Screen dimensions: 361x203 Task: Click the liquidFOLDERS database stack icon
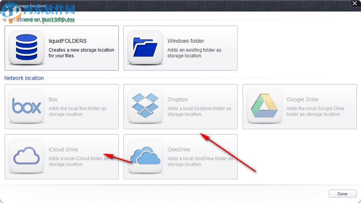[x=26, y=47]
